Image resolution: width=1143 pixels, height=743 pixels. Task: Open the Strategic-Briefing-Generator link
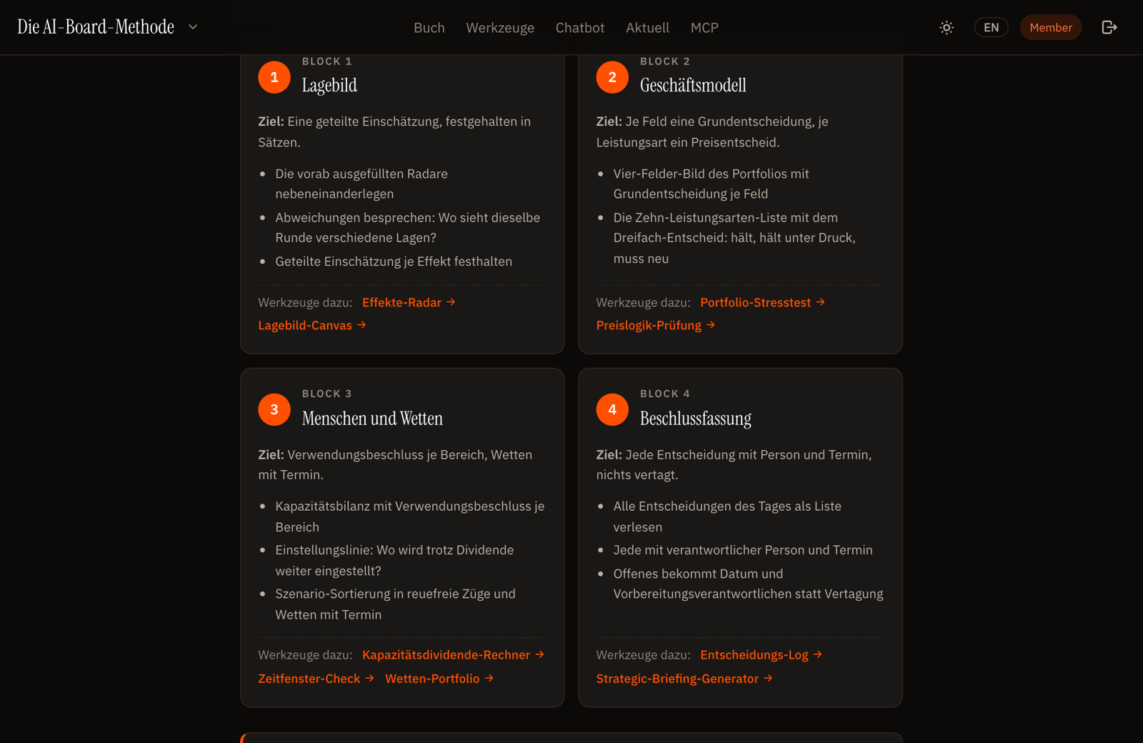click(x=684, y=679)
